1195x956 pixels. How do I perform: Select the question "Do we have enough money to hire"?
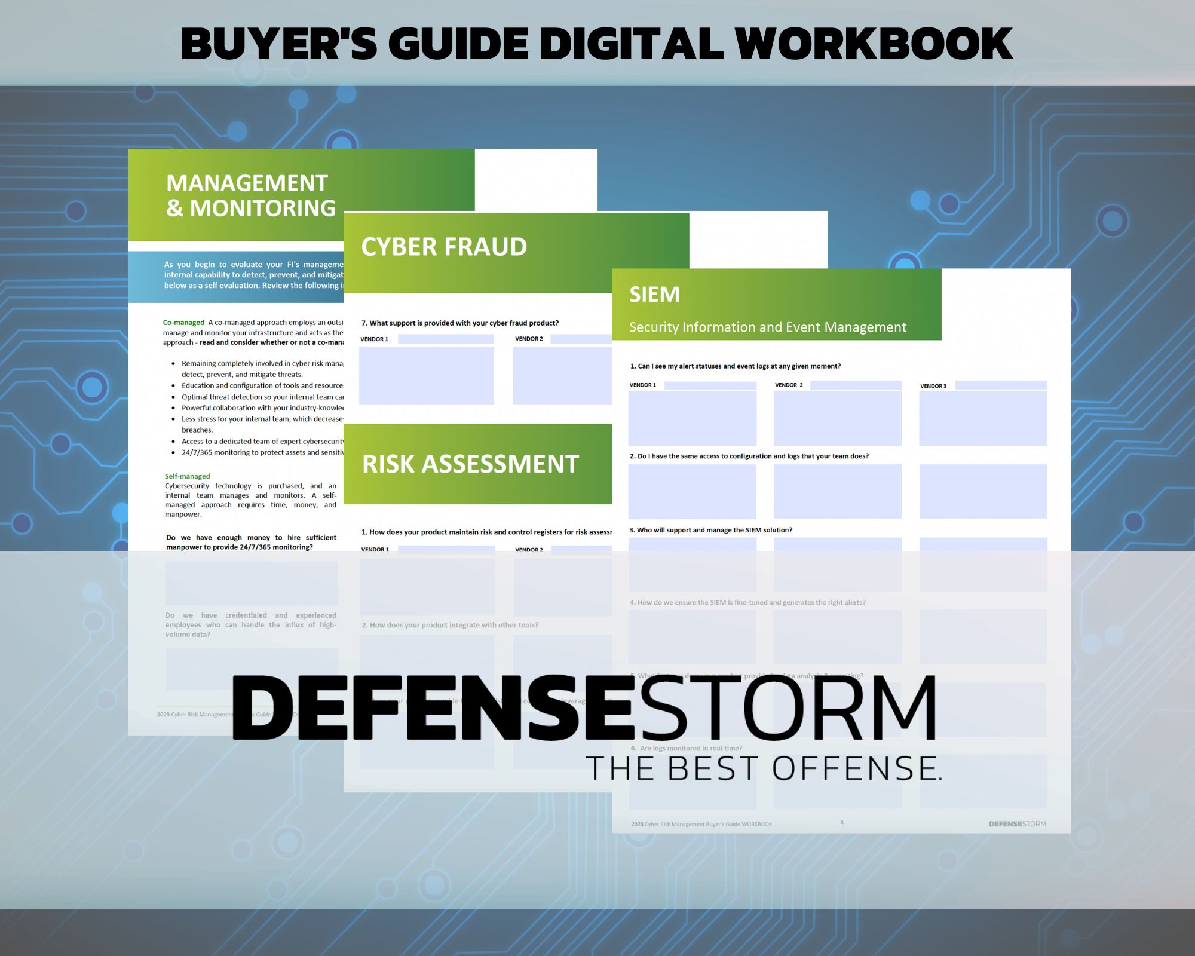pyautogui.click(x=251, y=542)
